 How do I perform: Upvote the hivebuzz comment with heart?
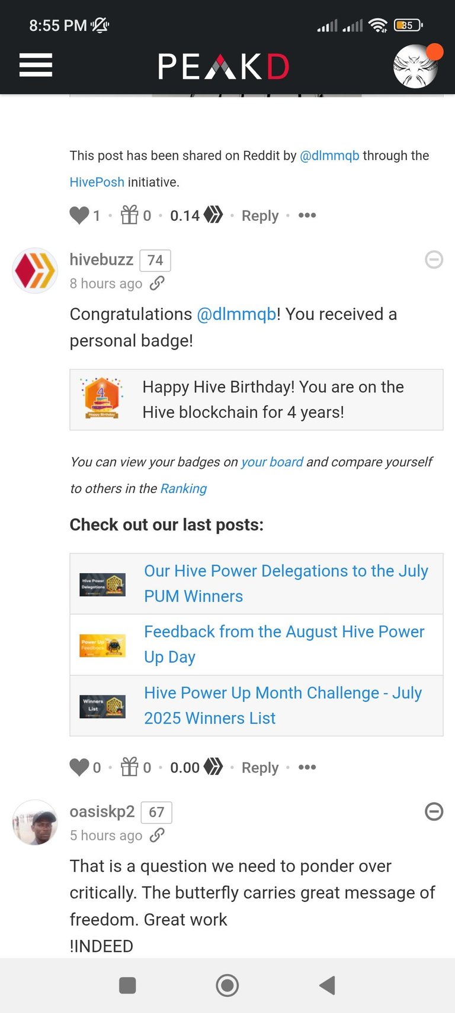(x=79, y=767)
